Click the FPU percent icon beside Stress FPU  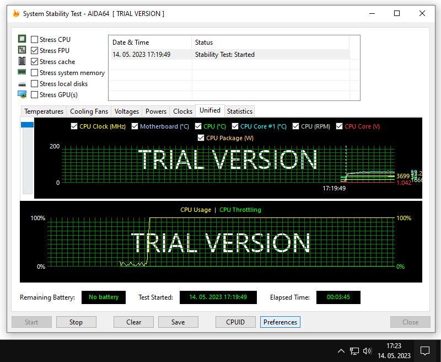pyautogui.click(x=22, y=50)
